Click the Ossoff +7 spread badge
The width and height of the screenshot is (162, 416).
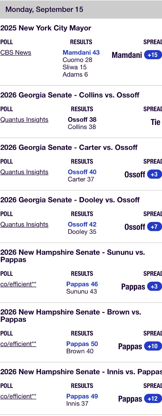pyautogui.click(x=154, y=227)
